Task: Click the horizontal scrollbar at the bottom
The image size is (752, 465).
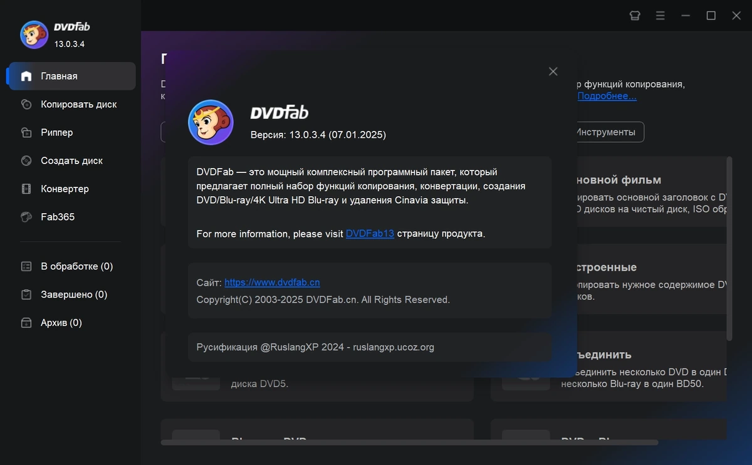Action: tap(409, 442)
